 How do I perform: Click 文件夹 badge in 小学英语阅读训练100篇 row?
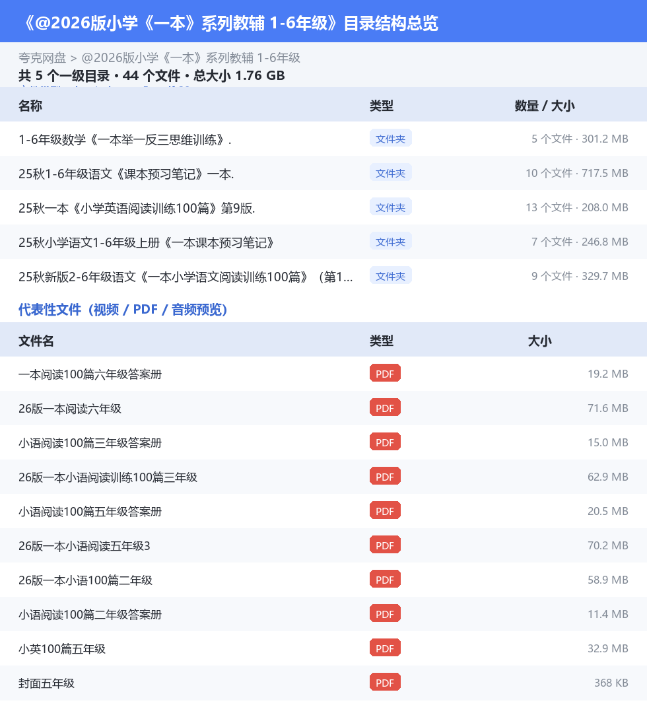click(x=390, y=207)
